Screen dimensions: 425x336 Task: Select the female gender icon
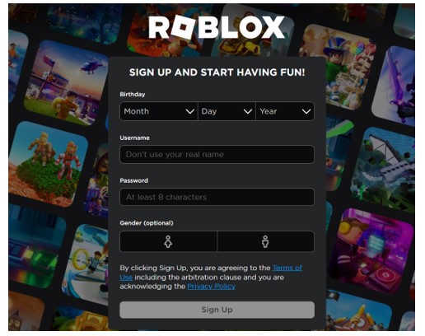[168, 241]
